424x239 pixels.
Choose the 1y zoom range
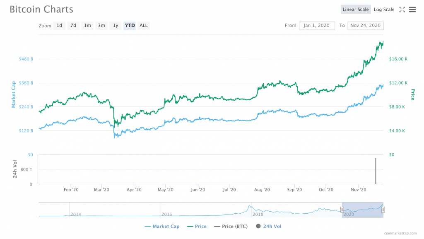click(116, 26)
